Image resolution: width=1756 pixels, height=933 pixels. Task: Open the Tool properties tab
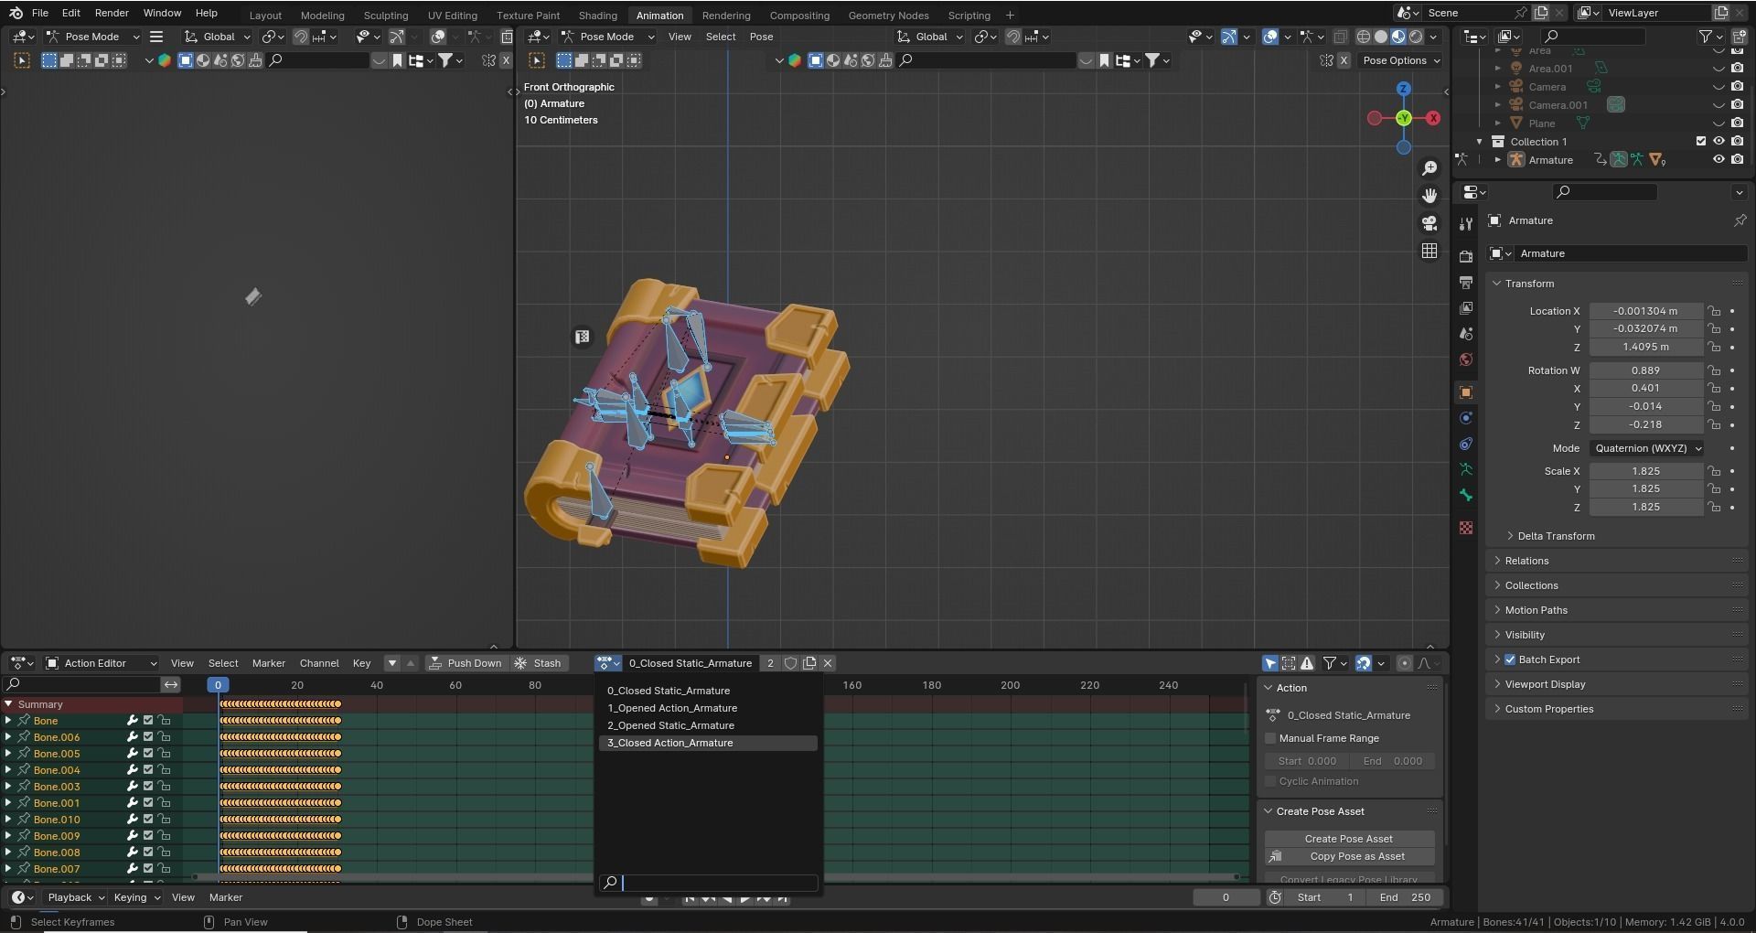[1466, 223]
